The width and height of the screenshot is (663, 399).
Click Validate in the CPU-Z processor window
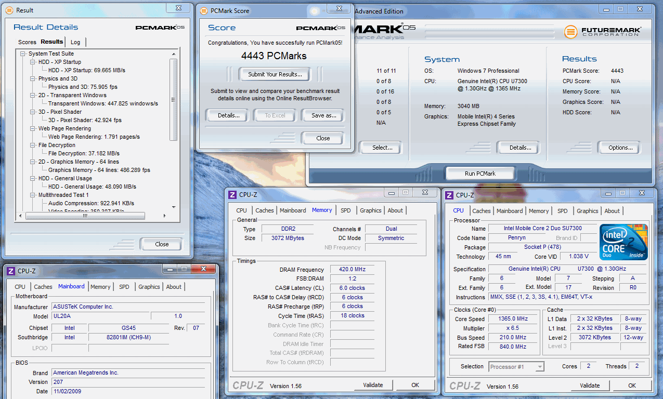point(590,385)
